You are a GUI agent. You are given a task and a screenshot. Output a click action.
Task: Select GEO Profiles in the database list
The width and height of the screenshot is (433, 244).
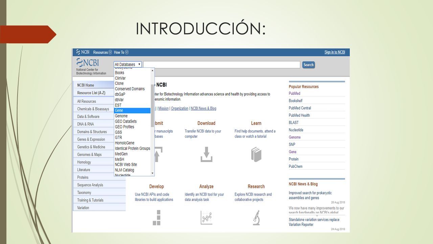tap(132, 127)
